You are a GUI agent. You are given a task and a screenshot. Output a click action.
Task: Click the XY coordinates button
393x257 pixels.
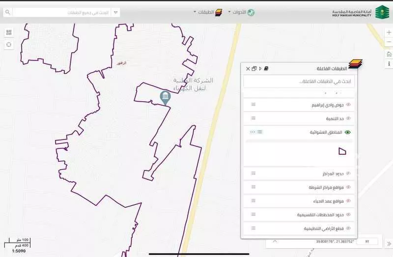pyautogui.click(x=367, y=242)
